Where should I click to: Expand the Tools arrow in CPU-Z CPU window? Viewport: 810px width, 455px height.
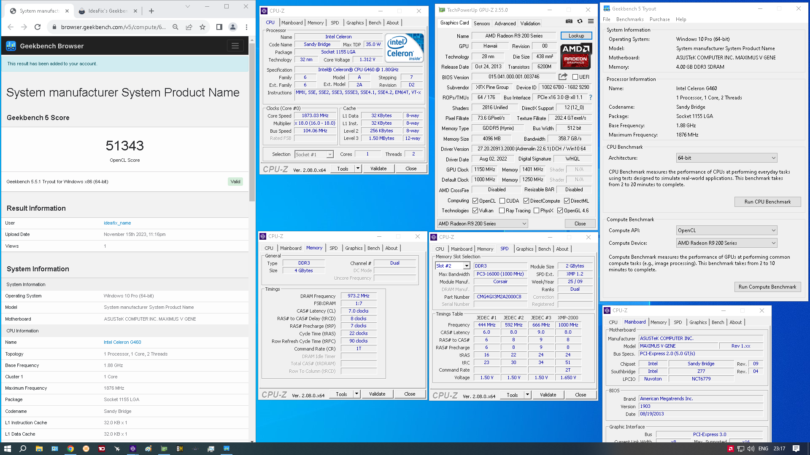[358, 169]
